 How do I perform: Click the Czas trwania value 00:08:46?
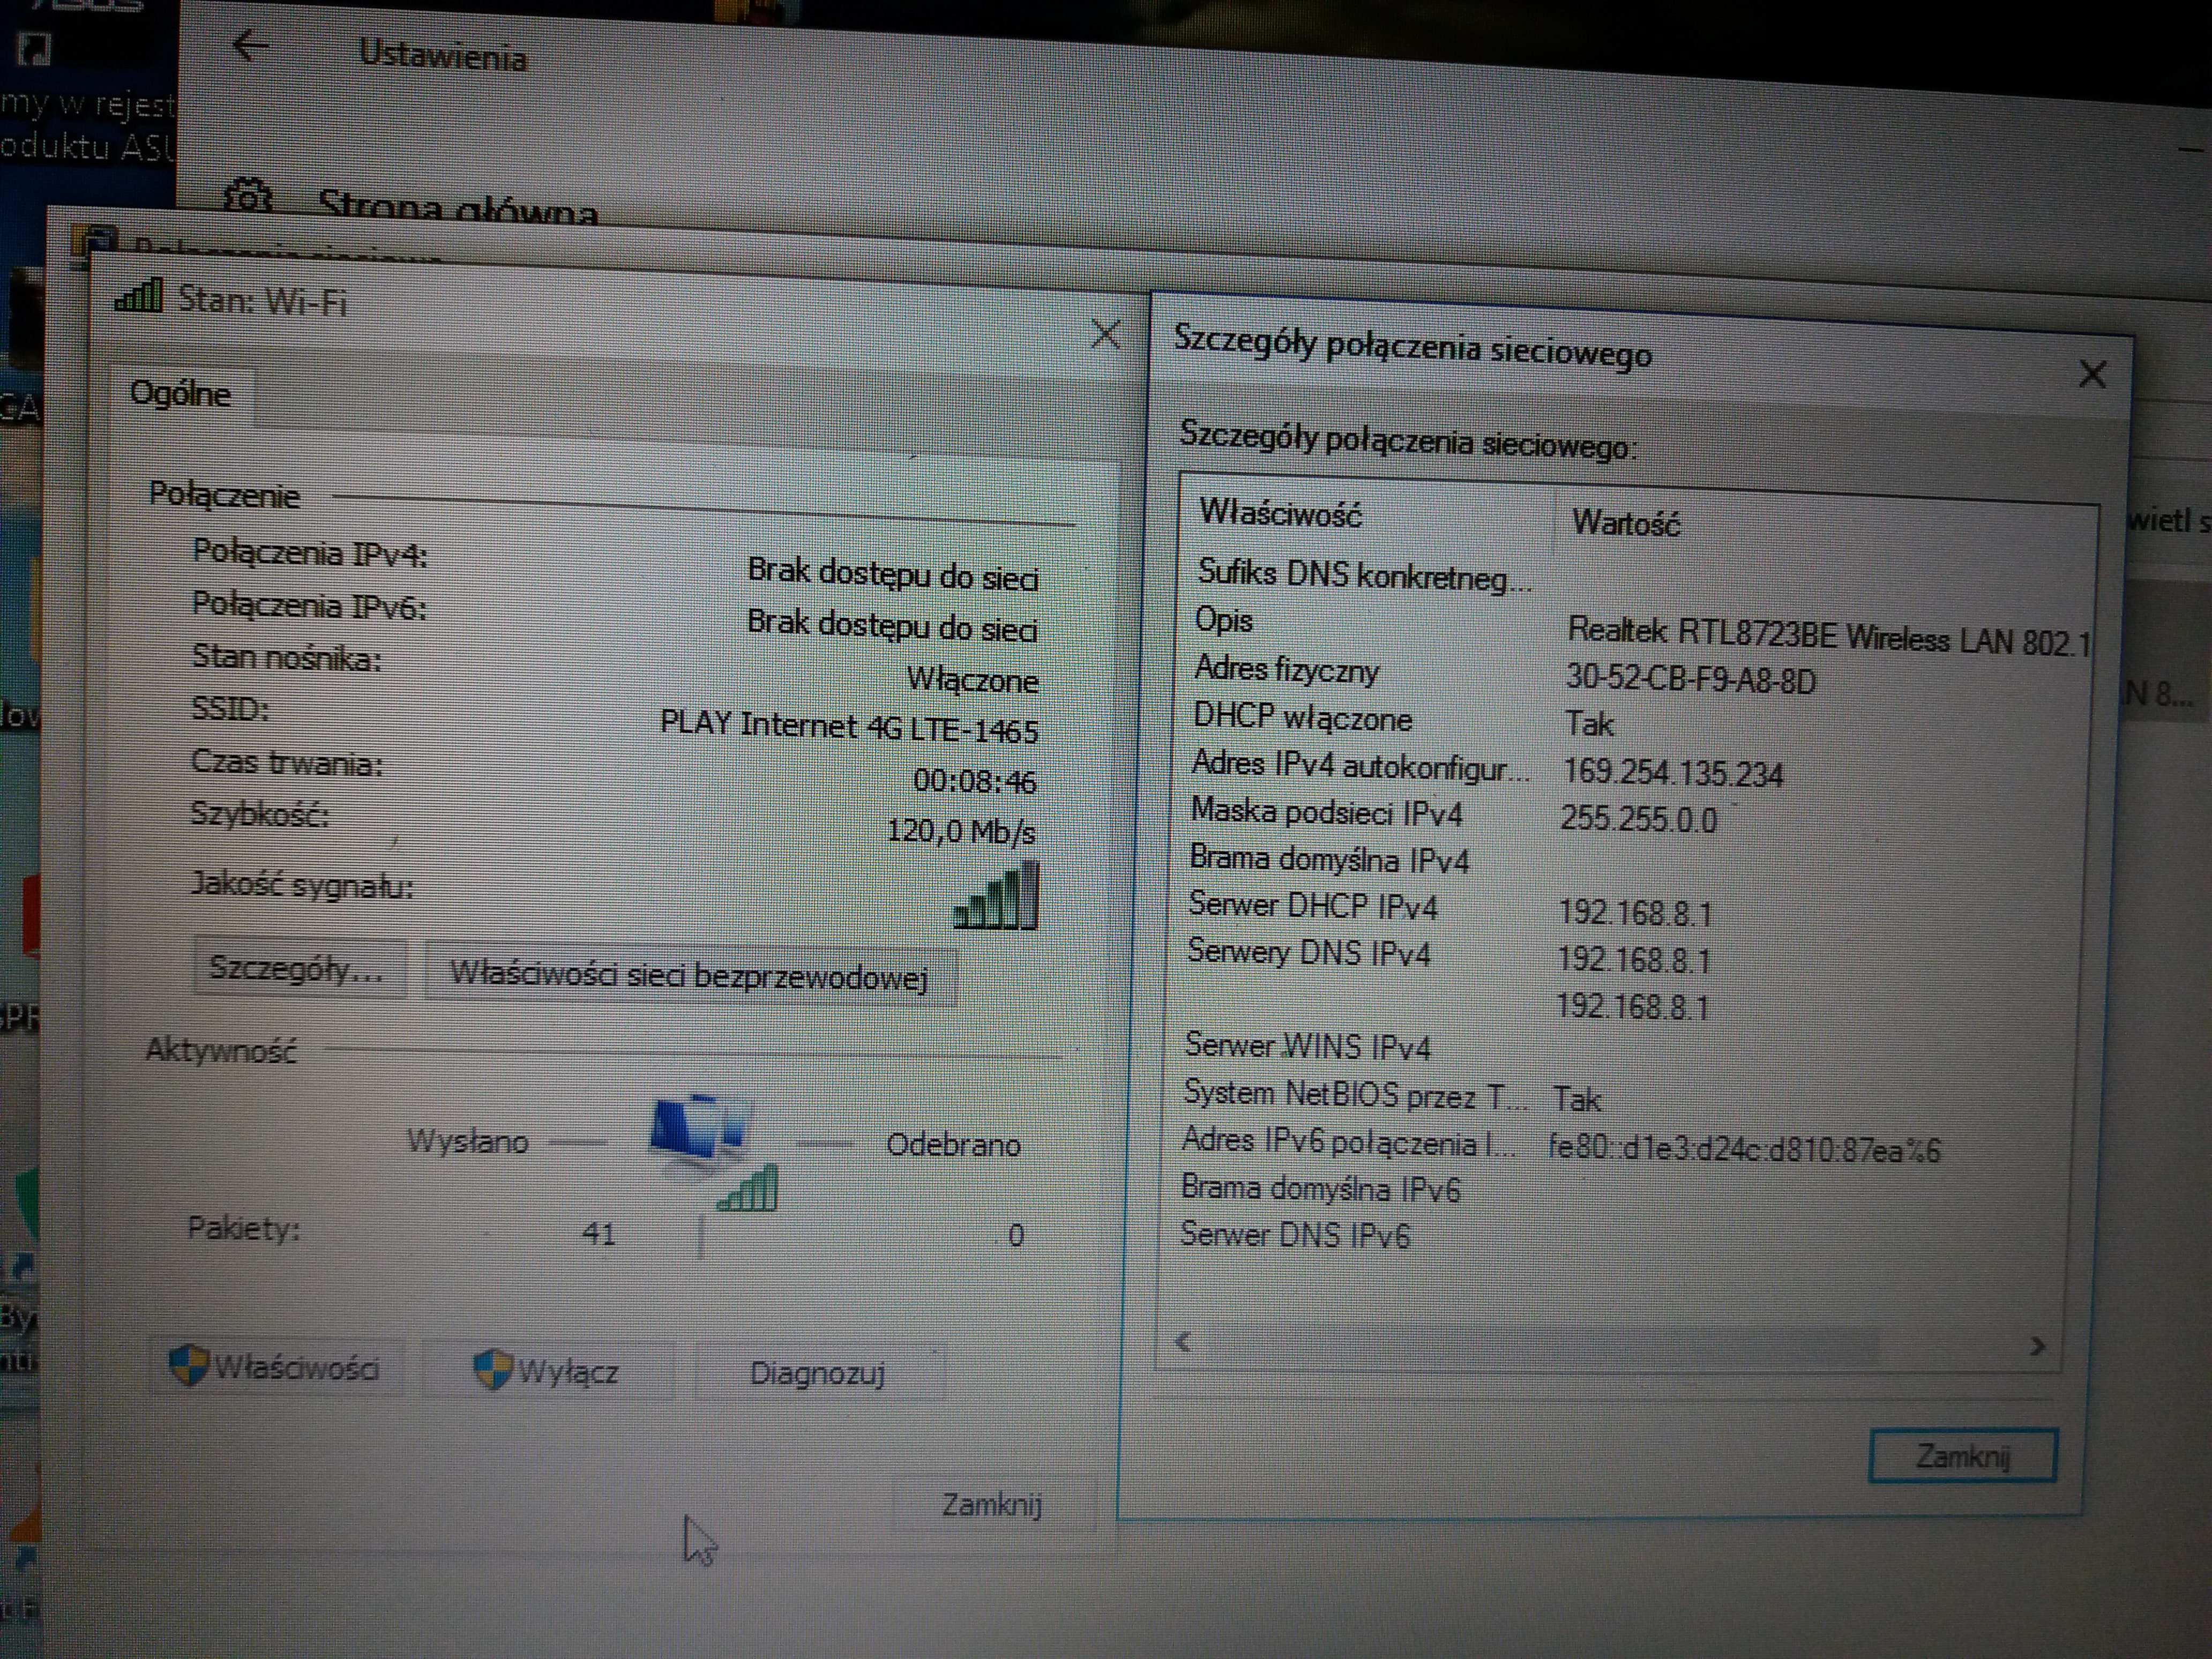tap(974, 780)
